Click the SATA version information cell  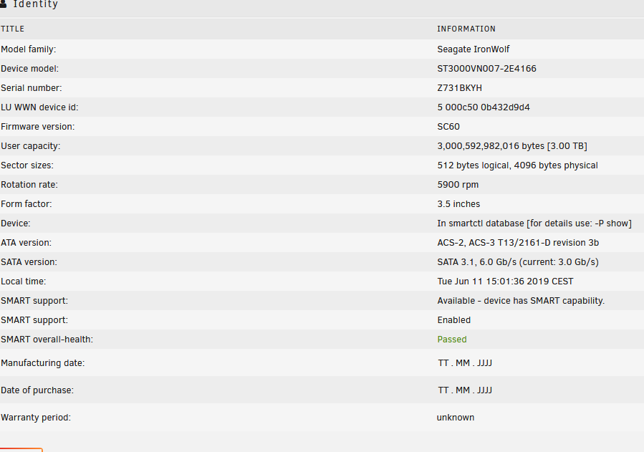click(x=518, y=262)
